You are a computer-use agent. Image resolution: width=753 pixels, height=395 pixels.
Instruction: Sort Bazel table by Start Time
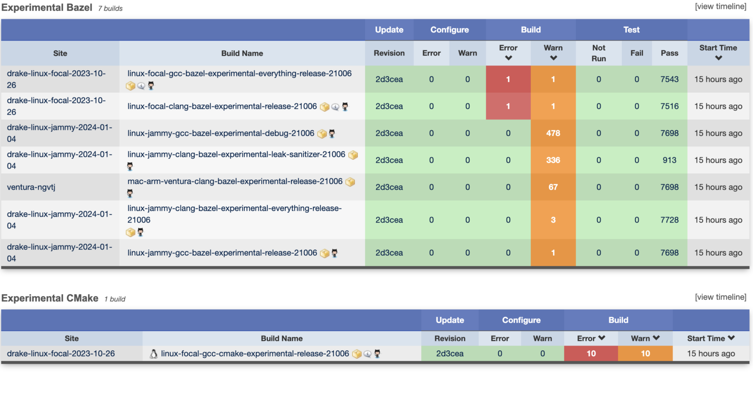pyautogui.click(x=718, y=53)
